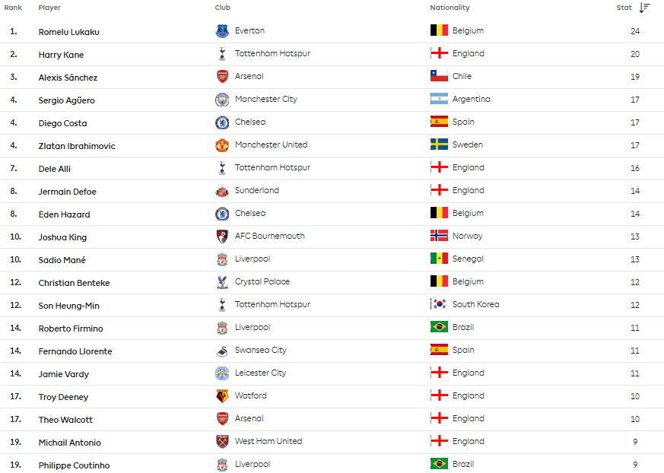Select player Zlatan Ibrahimovic
The width and height of the screenshot is (664, 473).
click(77, 146)
